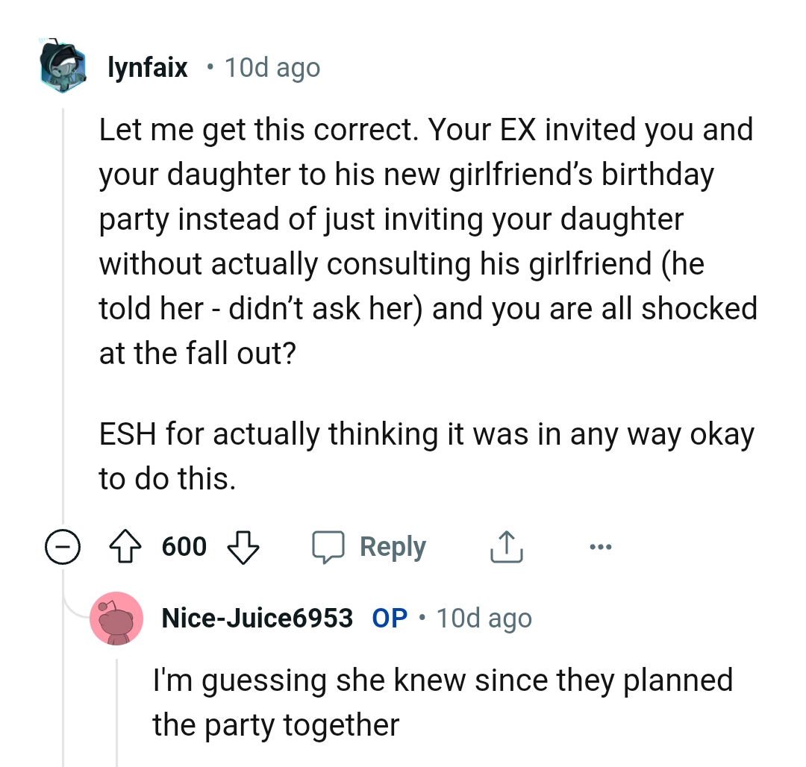Click Nice-Juice6953's avatar image

pyautogui.click(x=117, y=619)
